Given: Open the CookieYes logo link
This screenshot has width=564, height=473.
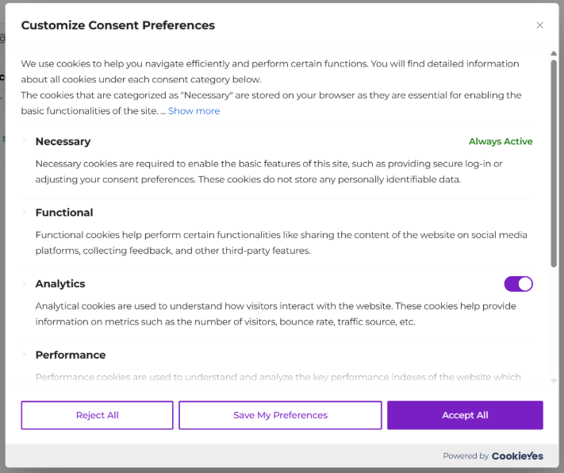Looking at the screenshot, I should pos(517,456).
